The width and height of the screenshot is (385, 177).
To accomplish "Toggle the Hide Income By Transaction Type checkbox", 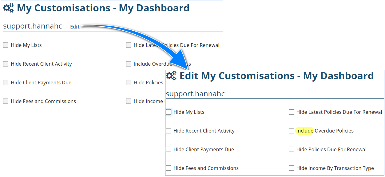I will (292, 168).
